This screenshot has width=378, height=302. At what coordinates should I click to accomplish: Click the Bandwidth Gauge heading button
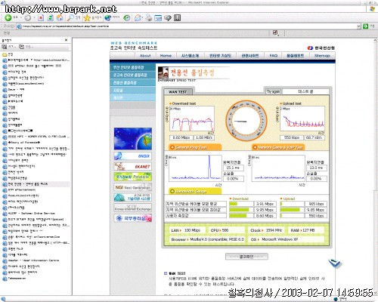click(195, 191)
